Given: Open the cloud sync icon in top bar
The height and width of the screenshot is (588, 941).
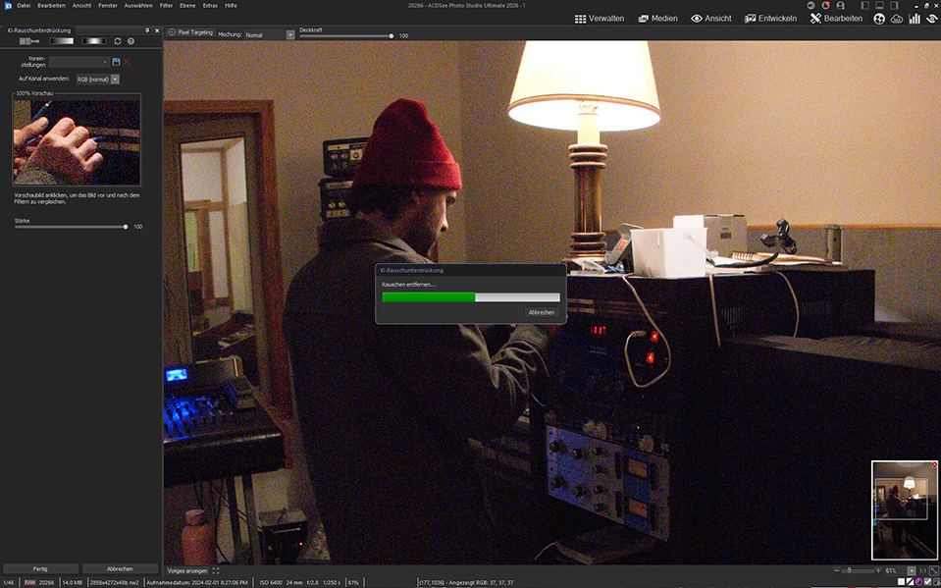Looking at the screenshot, I should (897, 19).
